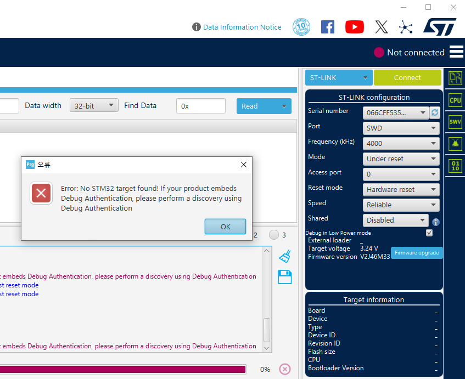Click the Flash size label

pyautogui.click(x=322, y=352)
